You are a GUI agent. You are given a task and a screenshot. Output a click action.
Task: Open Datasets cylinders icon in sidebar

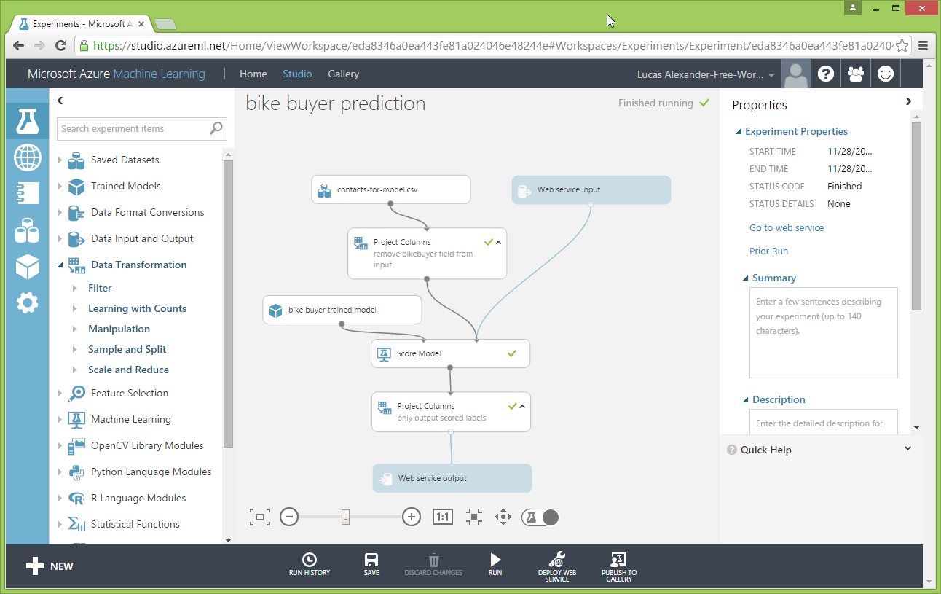27,230
